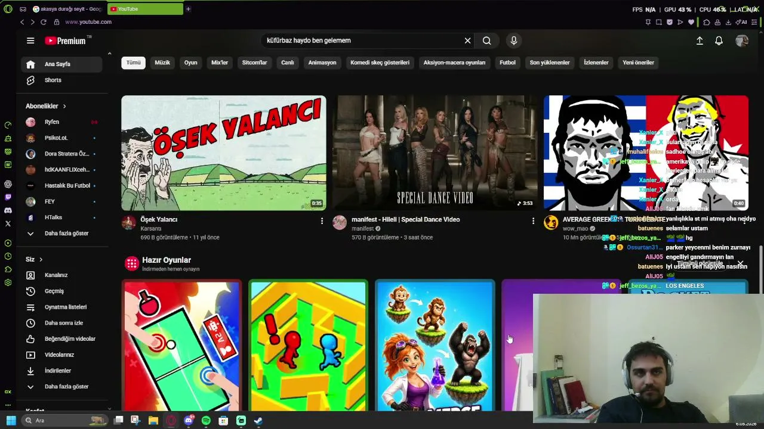
Task: Open Beğendiğim videolar list
Action: pyautogui.click(x=61, y=339)
